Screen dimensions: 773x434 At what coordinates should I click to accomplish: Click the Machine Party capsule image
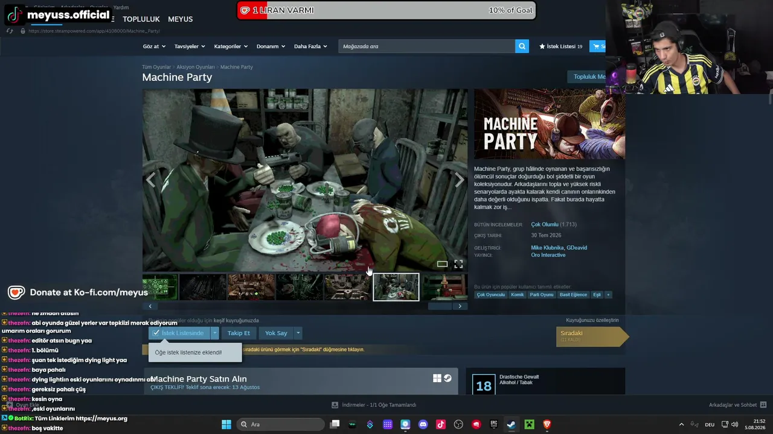[x=550, y=124]
